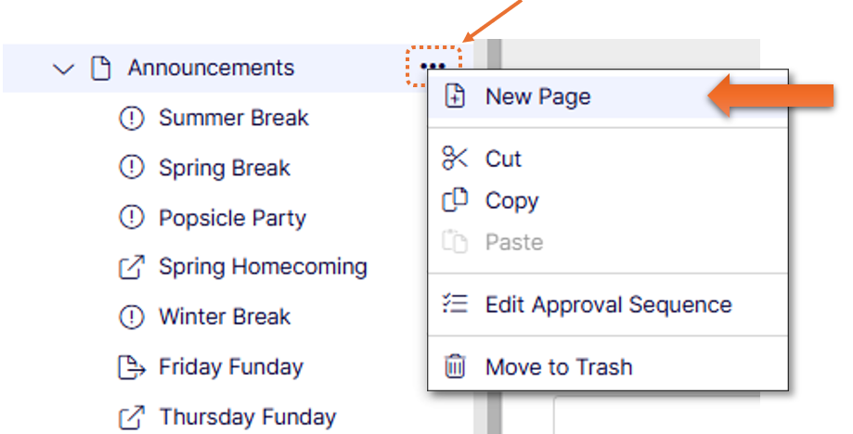Viewport: 853px width, 434px height.
Task: Click the New Page plus-document icon
Action: click(x=455, y=96)
